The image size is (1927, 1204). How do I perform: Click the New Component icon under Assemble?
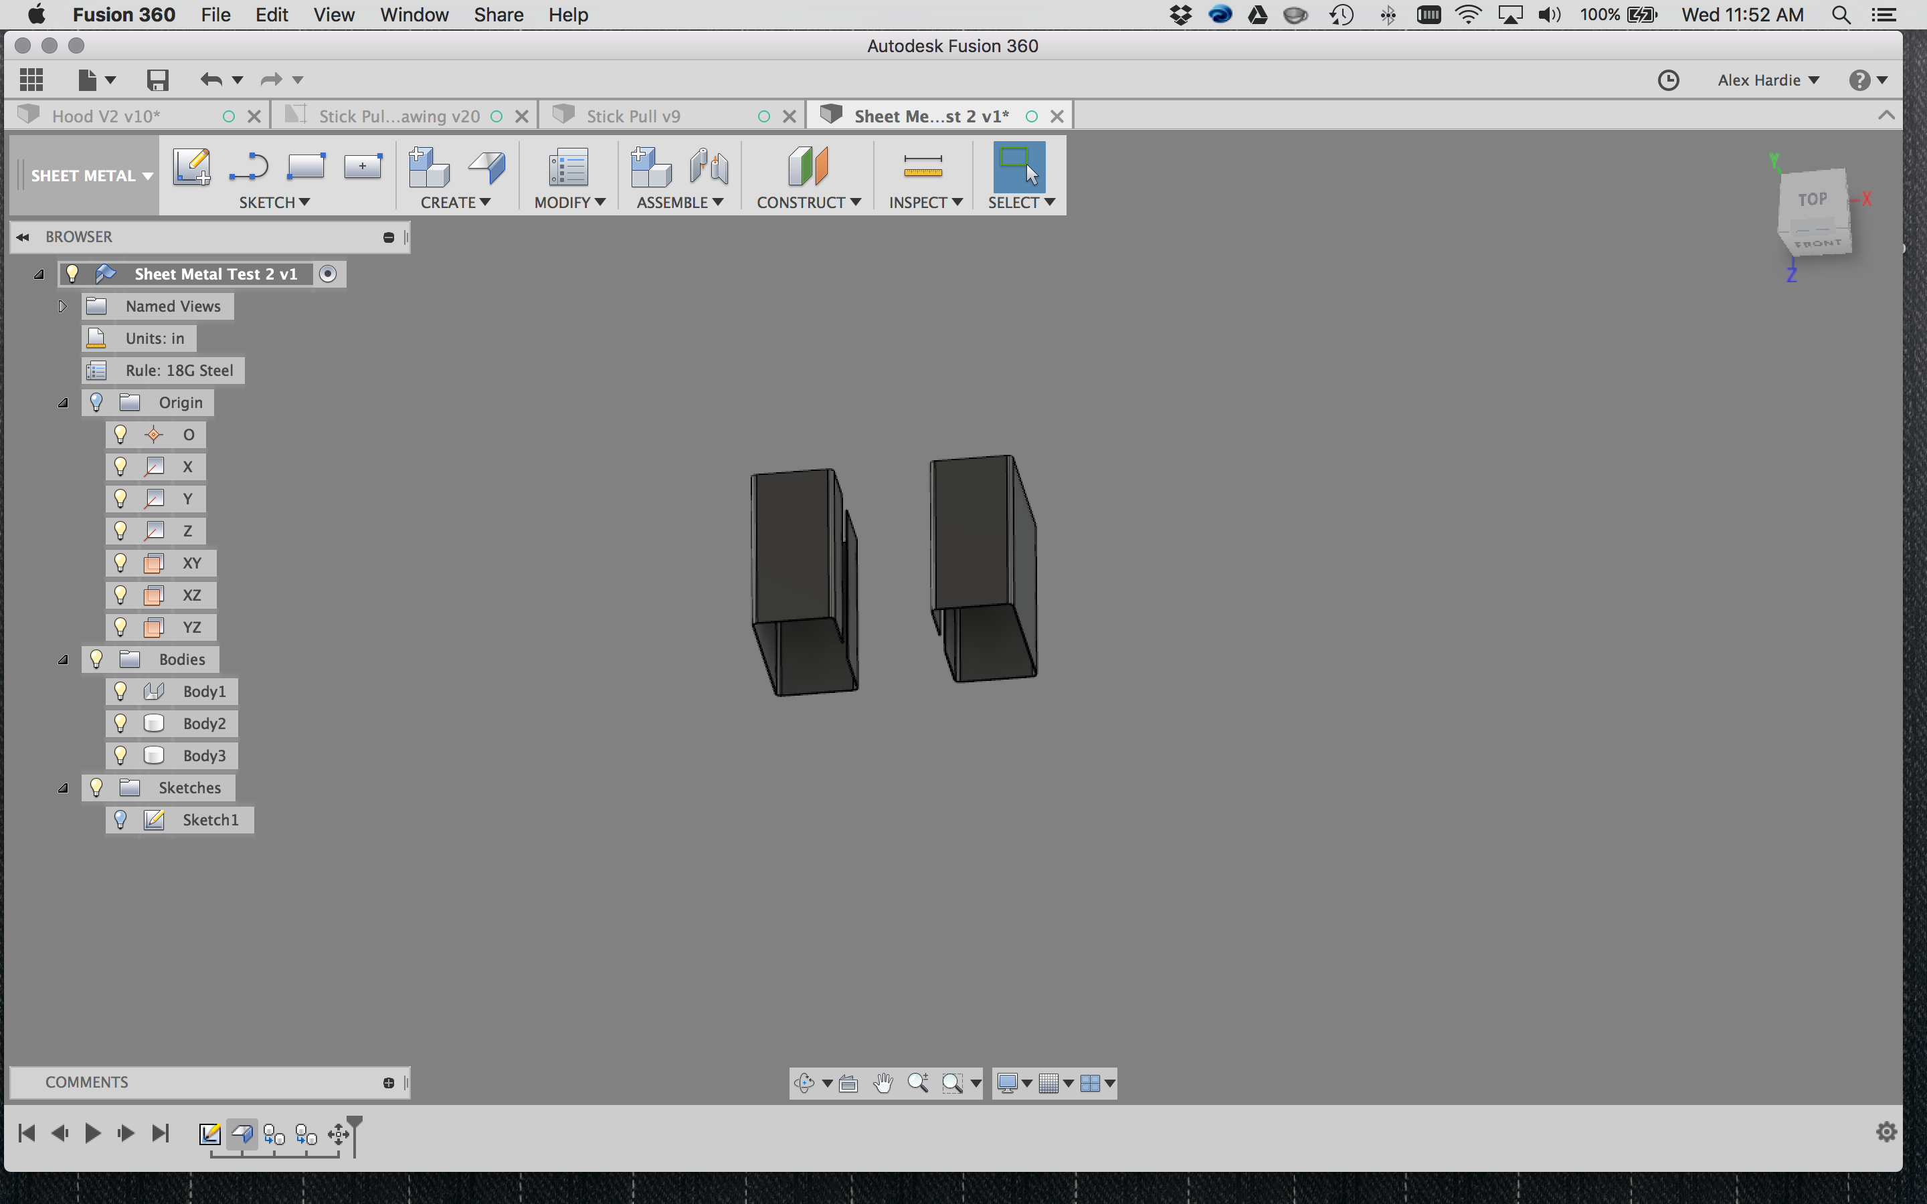(650, 167)
